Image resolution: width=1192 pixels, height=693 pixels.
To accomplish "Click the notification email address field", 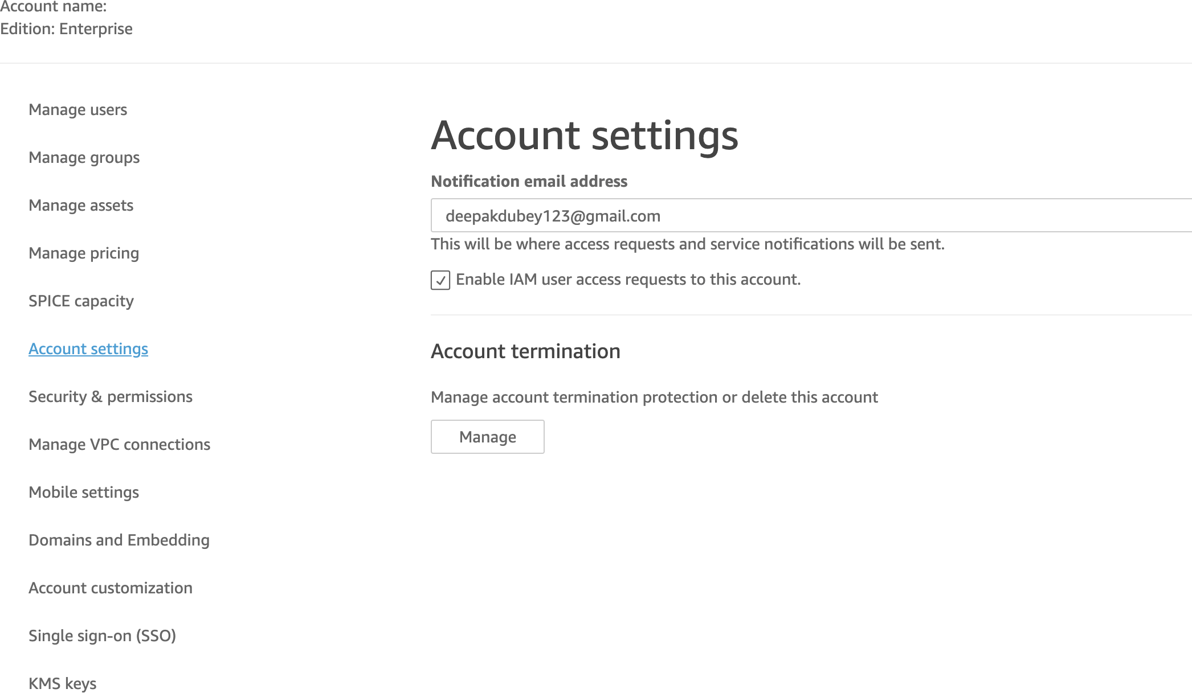I will coord(809,216).
